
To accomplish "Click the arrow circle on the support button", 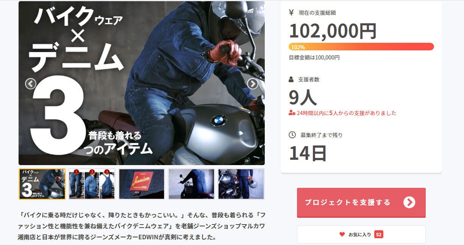I will click(x=409, y=203).
